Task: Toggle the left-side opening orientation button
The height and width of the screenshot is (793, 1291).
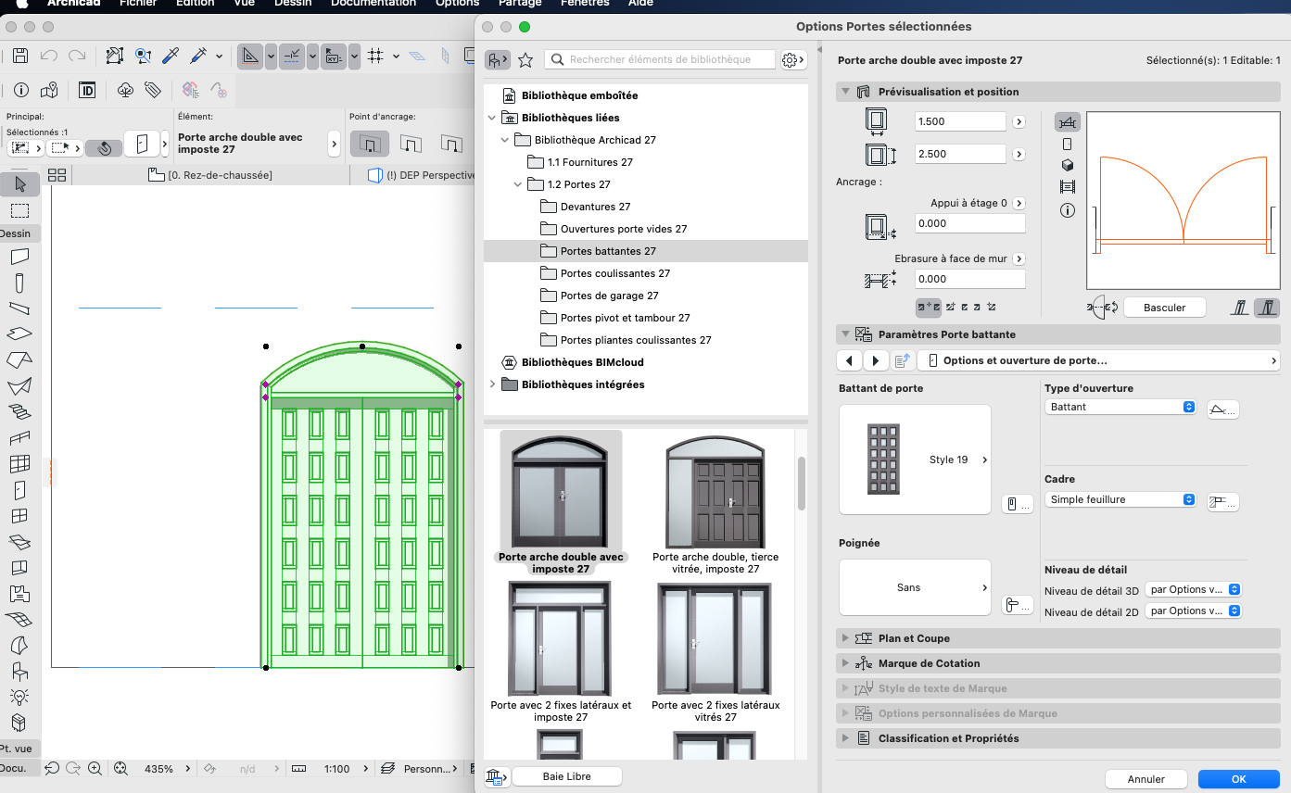Action: tap(1240, 308)
